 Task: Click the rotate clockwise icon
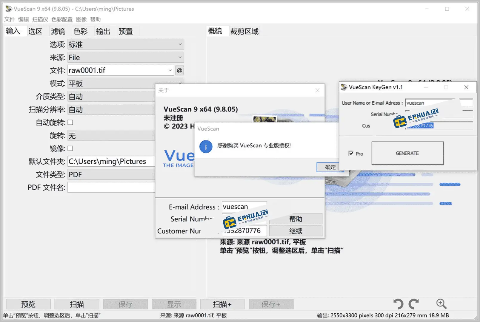[x=414, y=304]
